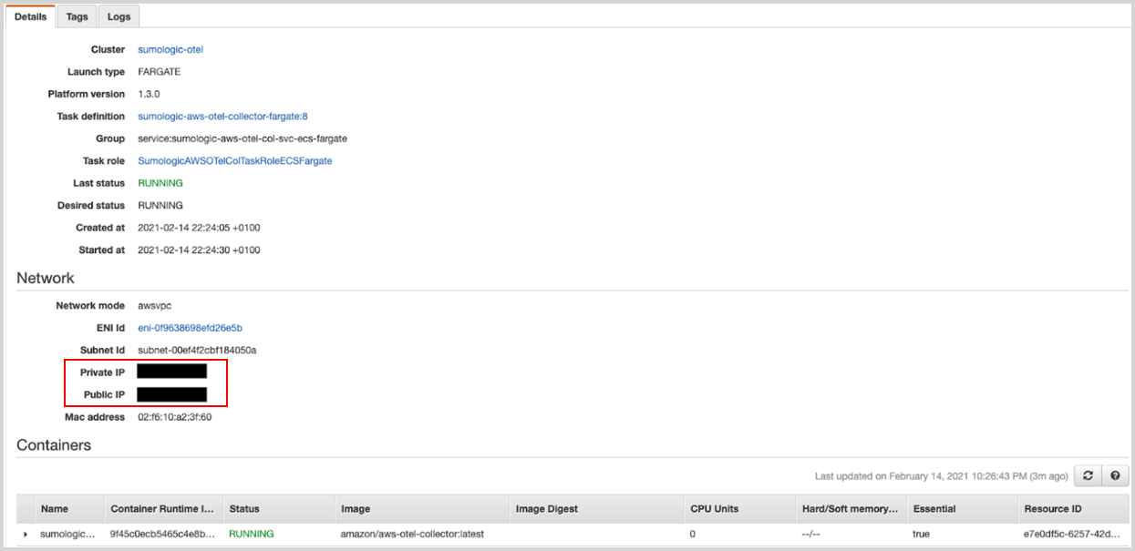Open the ENI Id eni-0f9638698efd26e5b link
The image size is (1135, 551).
[190, 328]
